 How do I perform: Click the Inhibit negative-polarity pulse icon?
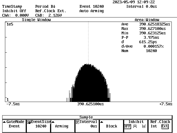click(144, 126)
